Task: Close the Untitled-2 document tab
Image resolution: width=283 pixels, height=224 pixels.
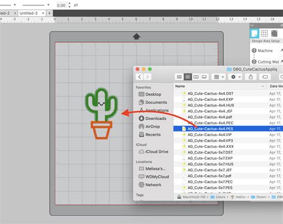Action: (15, 13)
